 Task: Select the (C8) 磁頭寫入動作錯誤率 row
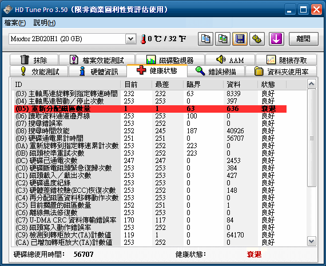click(150, 228)
